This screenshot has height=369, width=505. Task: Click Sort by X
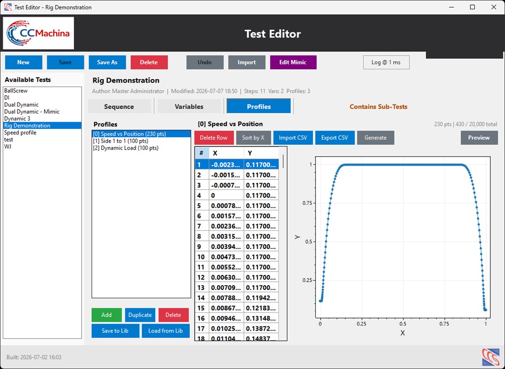pyautogui.click(x=253, y=138)
